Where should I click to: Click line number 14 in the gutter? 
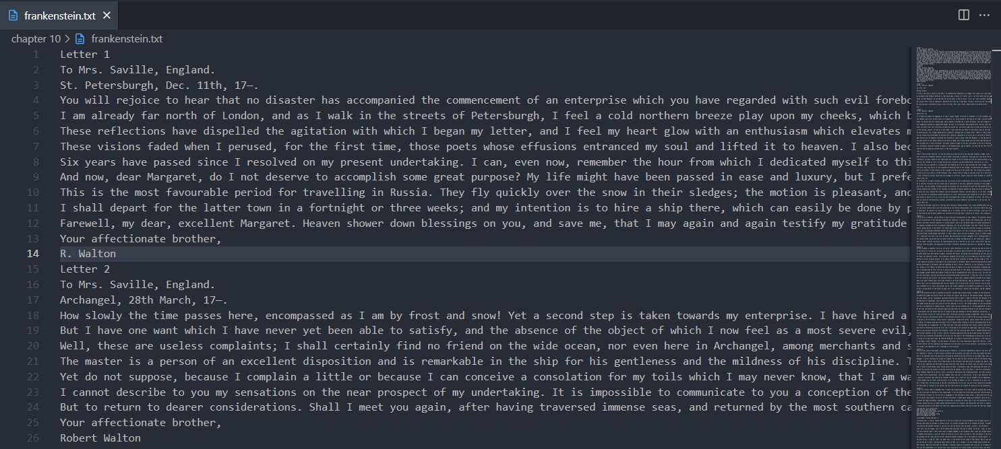[x=32, y=254]
